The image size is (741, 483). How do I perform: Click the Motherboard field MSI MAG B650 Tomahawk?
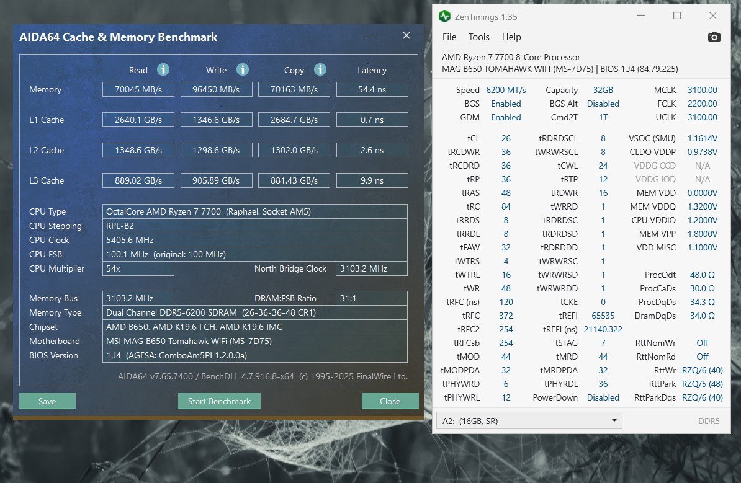(254, 341)
